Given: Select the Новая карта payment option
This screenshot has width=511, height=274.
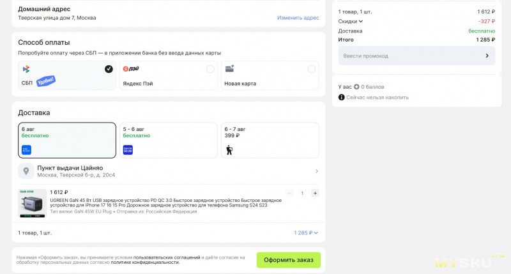Looking at the screenshot, I should coord(270,75).
